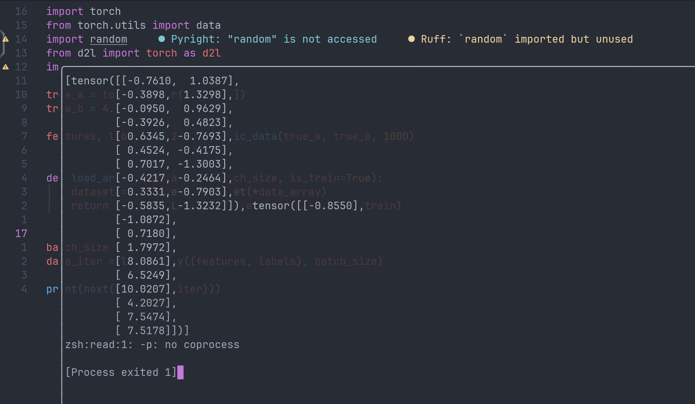The width and height of the screenshot is (695, 404).
Task: Click the '[tensor([[-0.7610' output start
Action: (x=118, y=81)
